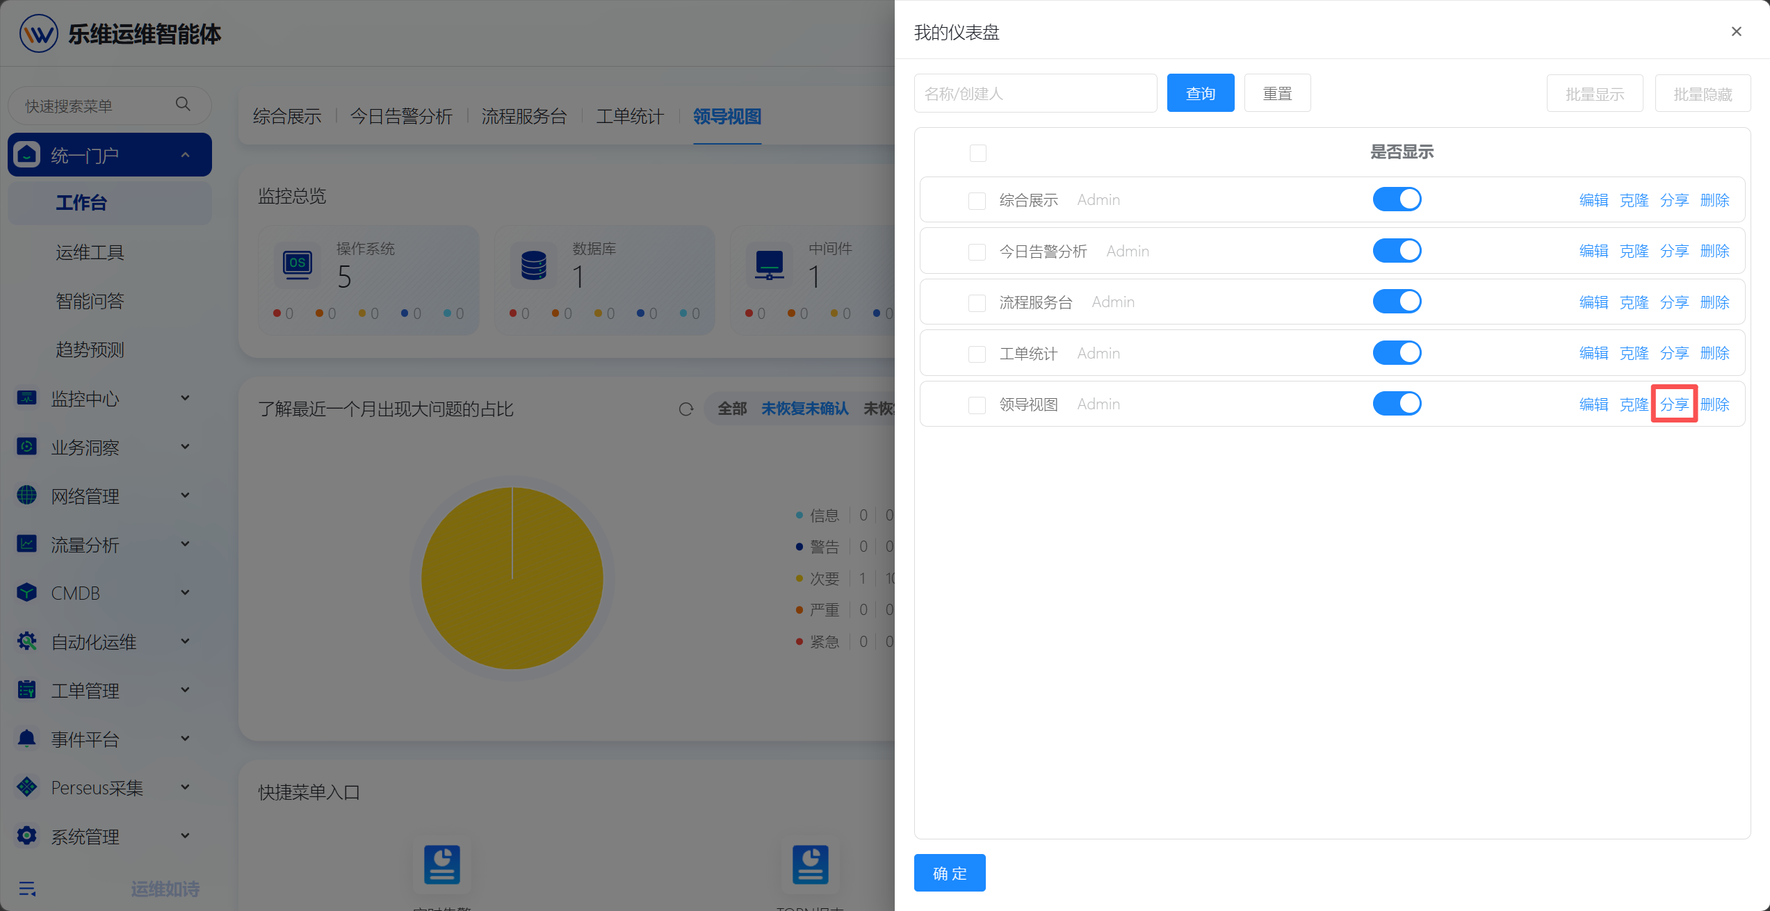The image size is (1770, 911).
Task: Expand the 工单管理 menu chevron
Action: pos(185,690)
